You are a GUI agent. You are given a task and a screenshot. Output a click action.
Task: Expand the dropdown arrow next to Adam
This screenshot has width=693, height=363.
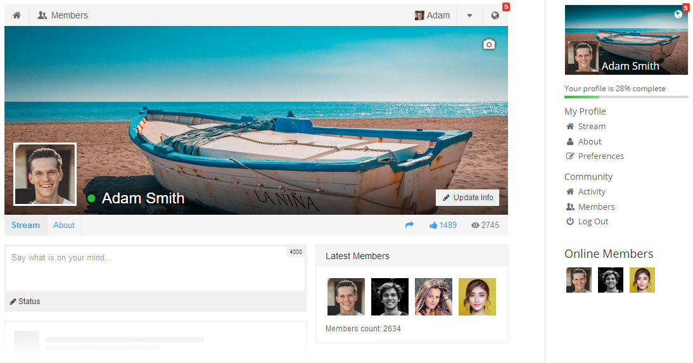tap(469, 15)
